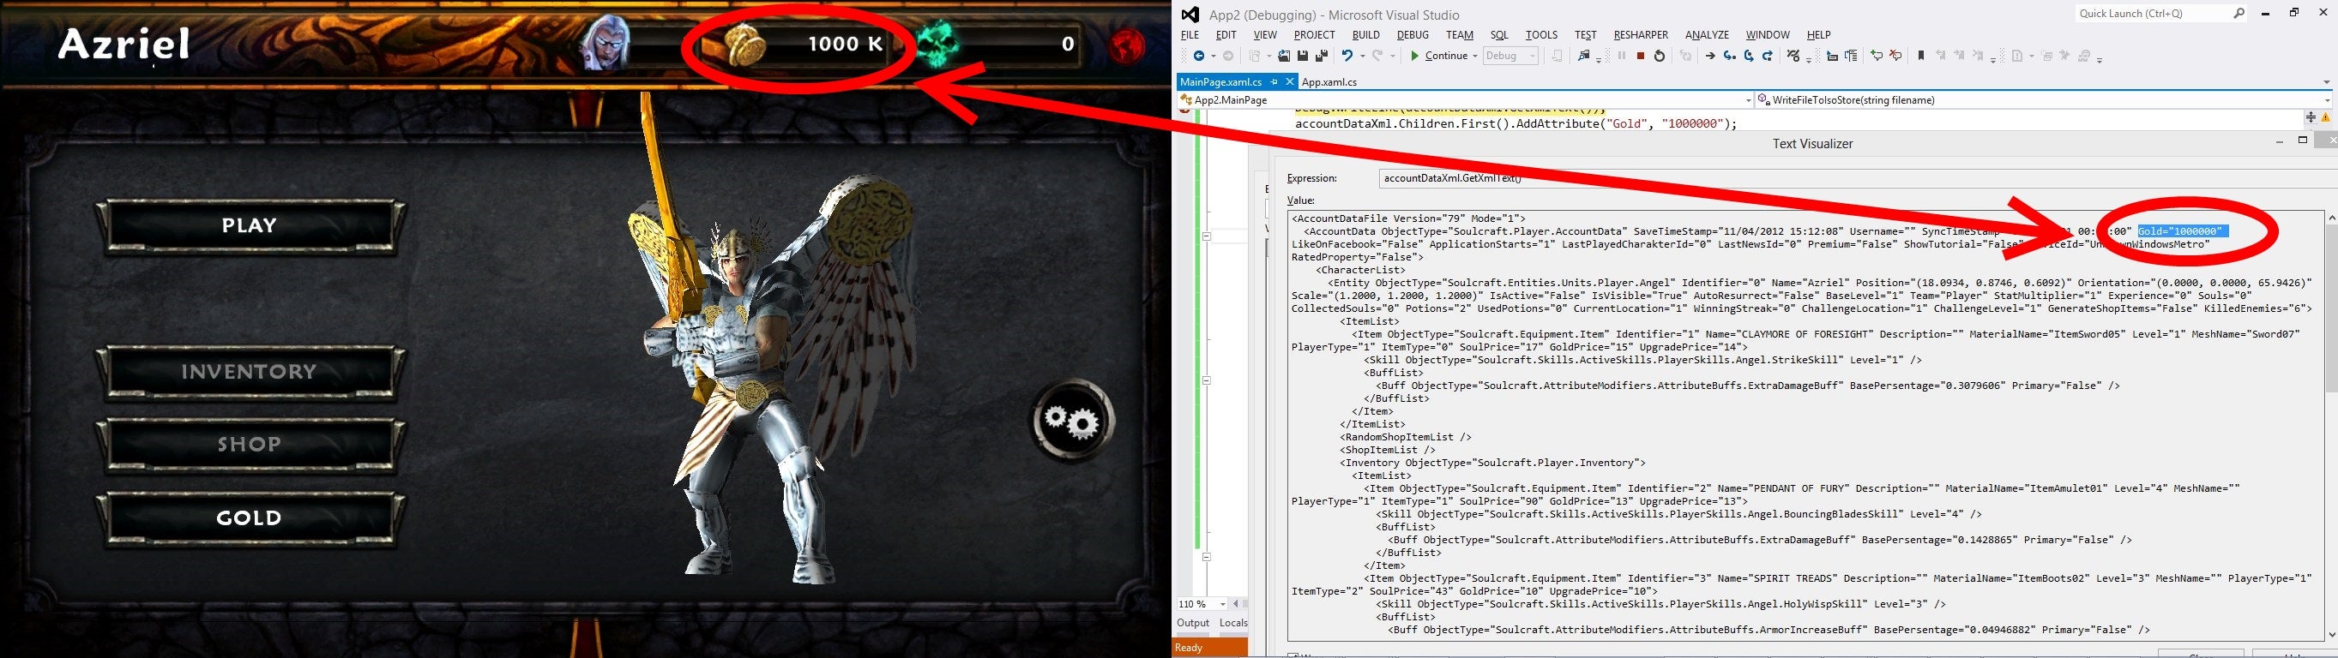Click the Save All toolbar icon
Viewport: 2338px width, 658px height.
(x=1323, y=57)
